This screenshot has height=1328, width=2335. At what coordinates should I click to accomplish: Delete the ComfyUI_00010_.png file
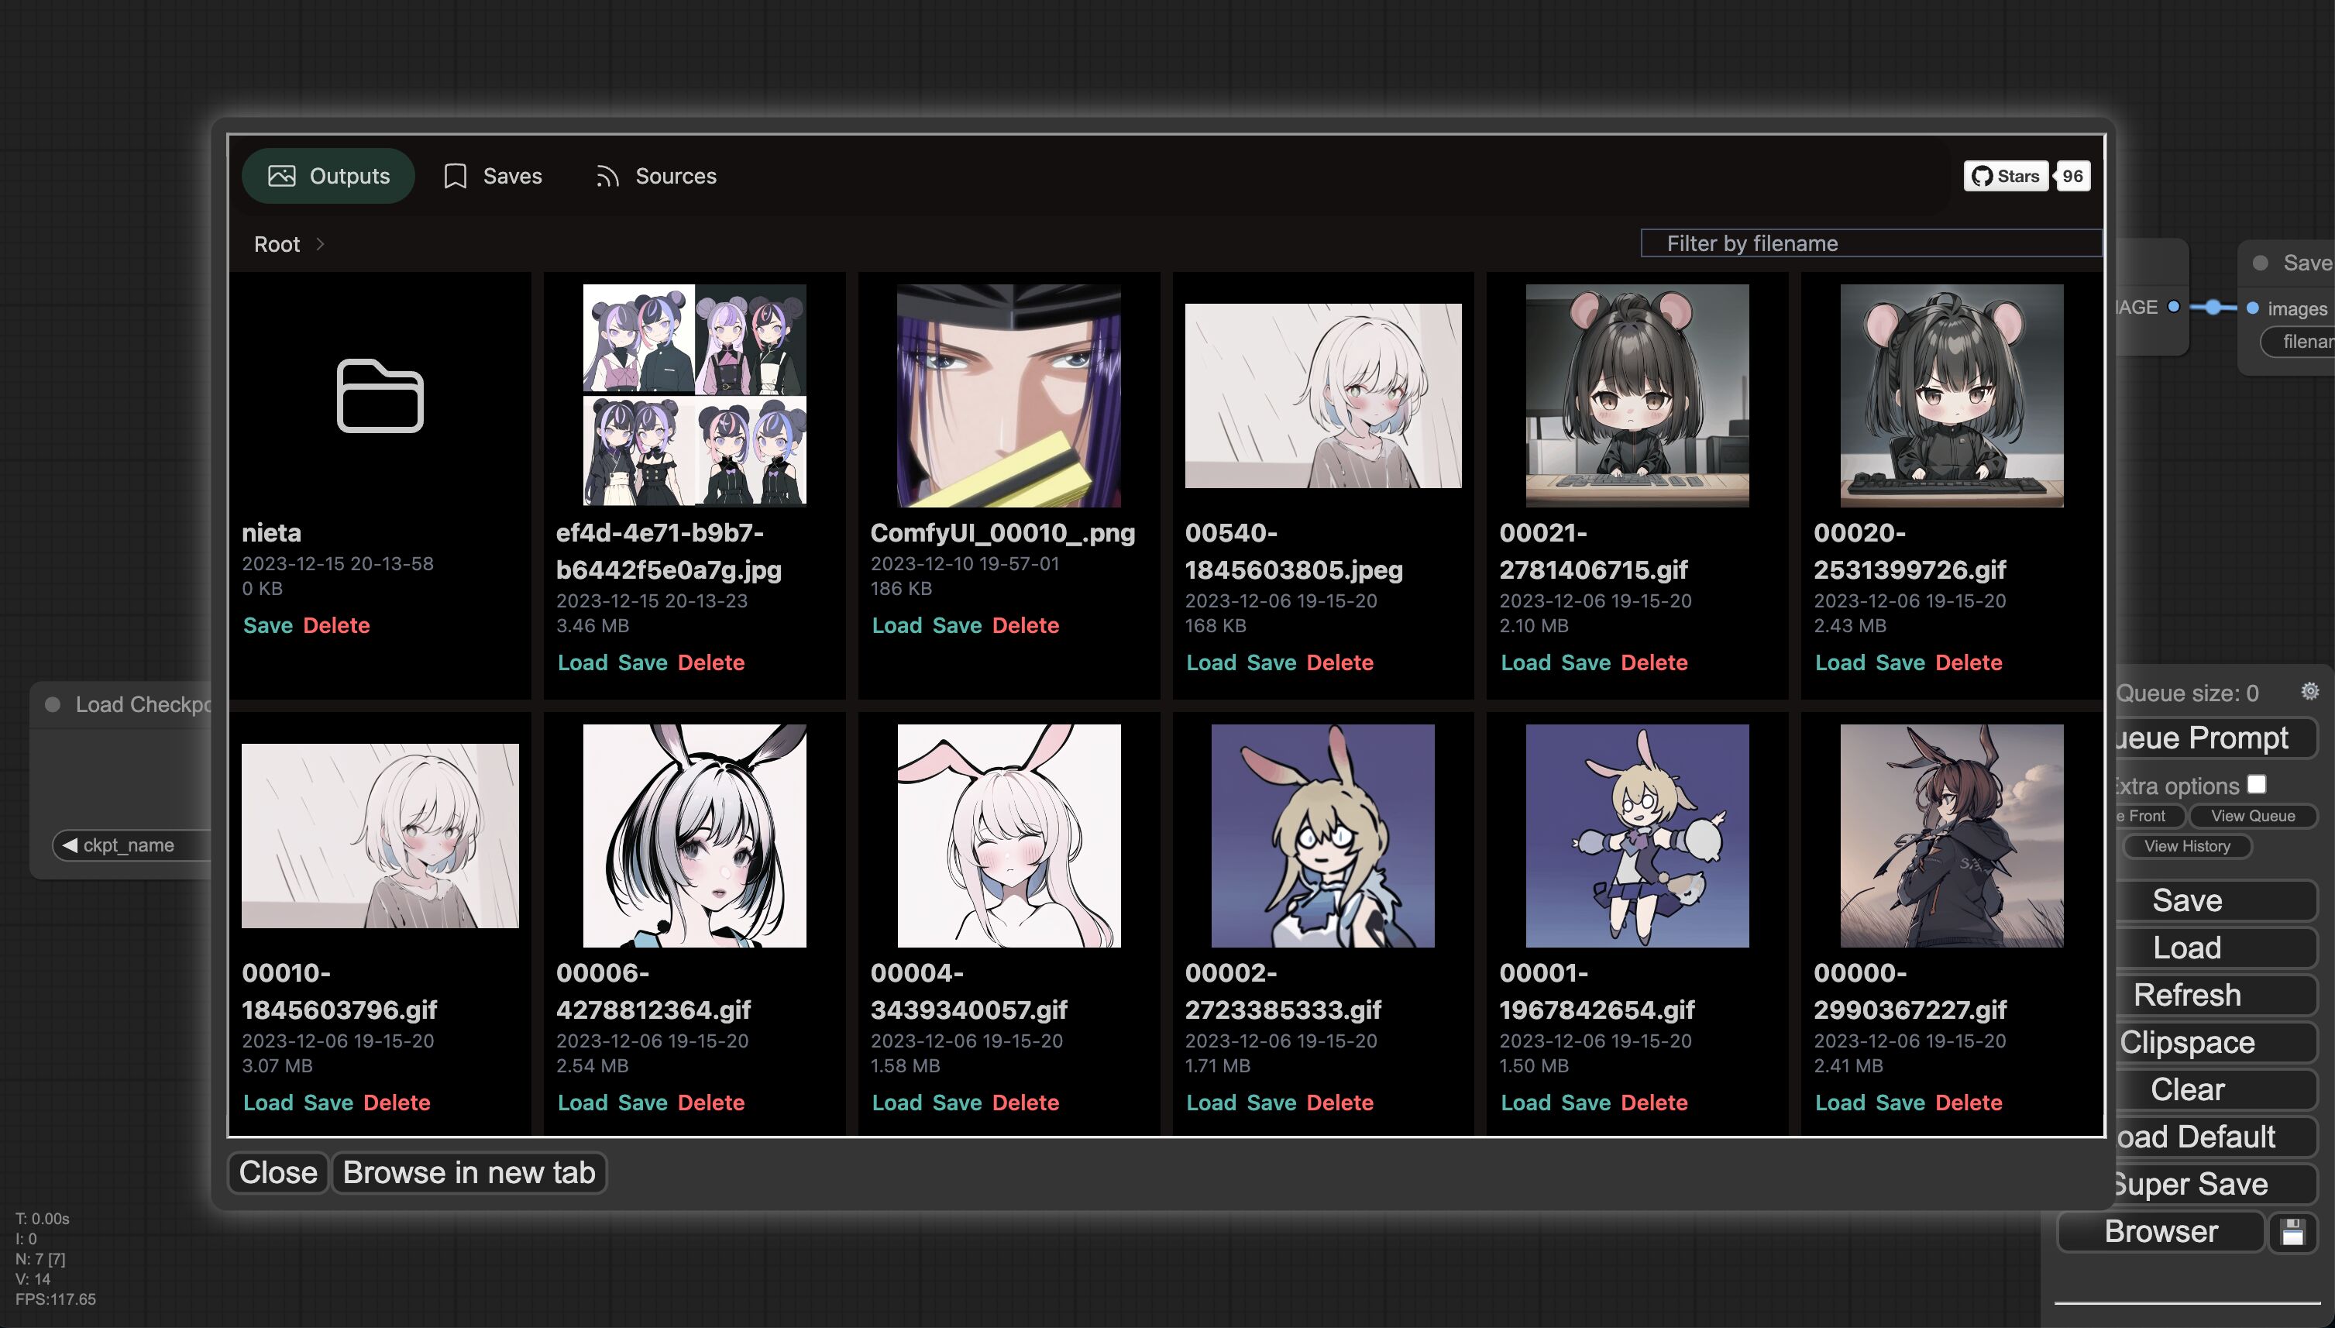(x=1025, y=624)
